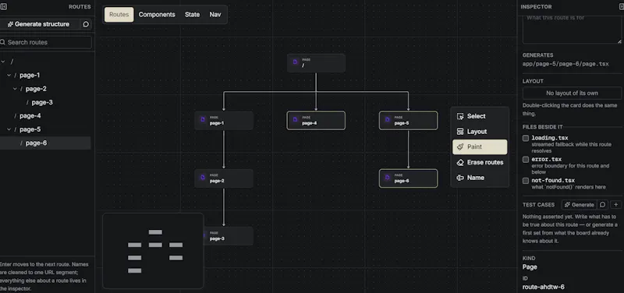Viewport: 624px width, 293px height.
Task: Select page-4 in routes tree
Action: [30, 115]
